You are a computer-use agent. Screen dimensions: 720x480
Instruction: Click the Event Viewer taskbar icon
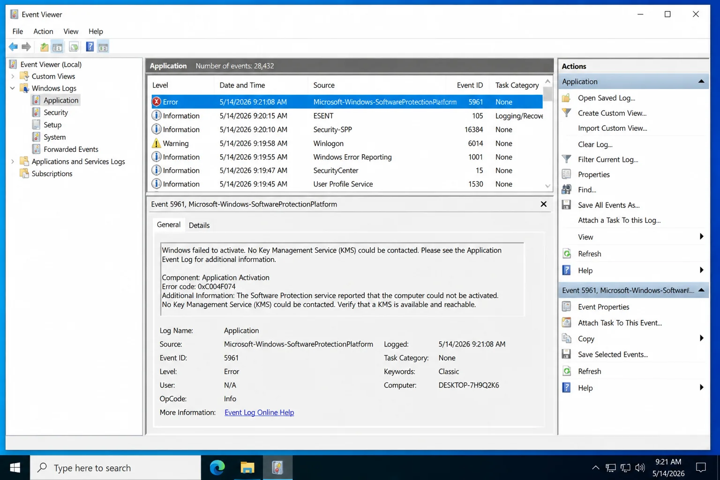click(277, 467)
